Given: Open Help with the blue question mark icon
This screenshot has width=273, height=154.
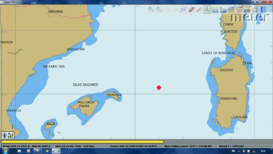Looking at the screenshot, I should pyautogui.click(x=263, y=10).
